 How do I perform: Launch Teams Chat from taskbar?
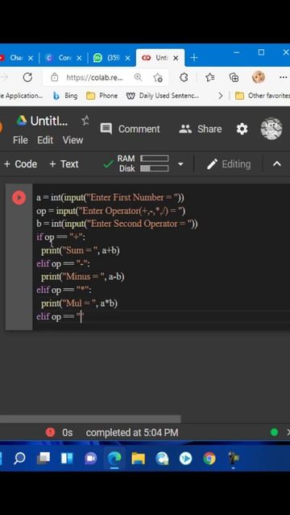90,458
